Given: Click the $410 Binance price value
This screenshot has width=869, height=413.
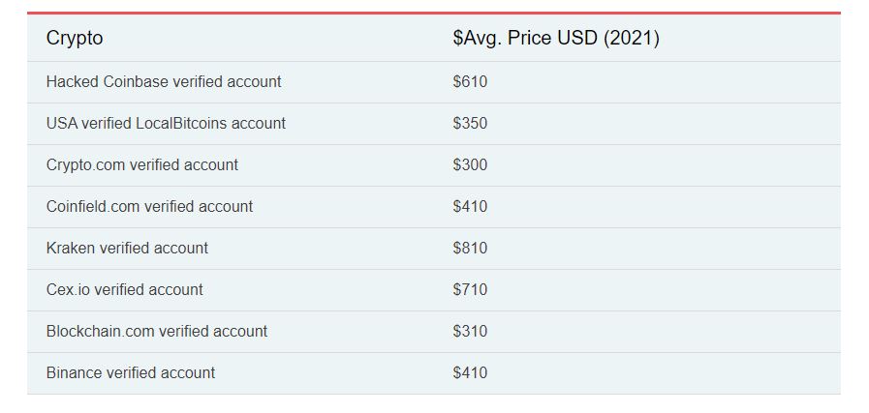Looking at the screenshot, I should click(x=470, y=372).
